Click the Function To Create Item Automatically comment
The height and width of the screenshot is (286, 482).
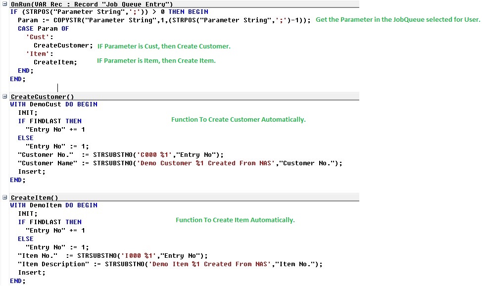tap(235, 220)
